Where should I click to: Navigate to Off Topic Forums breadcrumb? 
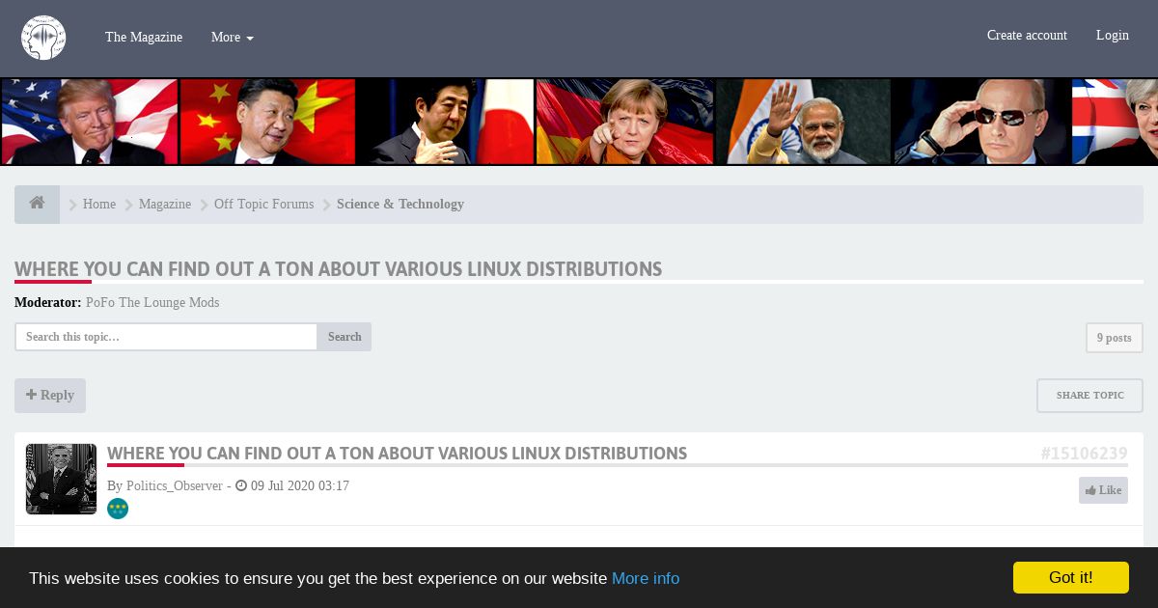coord(264,205)
